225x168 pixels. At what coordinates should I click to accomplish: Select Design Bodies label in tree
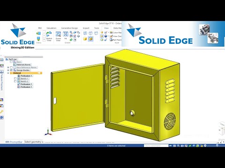point(23,70)
